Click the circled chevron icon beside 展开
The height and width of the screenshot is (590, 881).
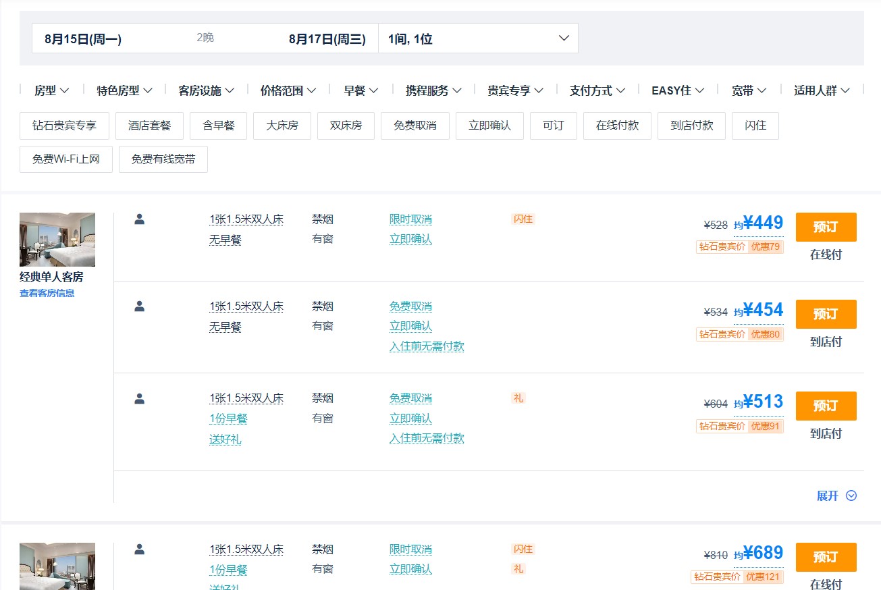pos(851,496)
